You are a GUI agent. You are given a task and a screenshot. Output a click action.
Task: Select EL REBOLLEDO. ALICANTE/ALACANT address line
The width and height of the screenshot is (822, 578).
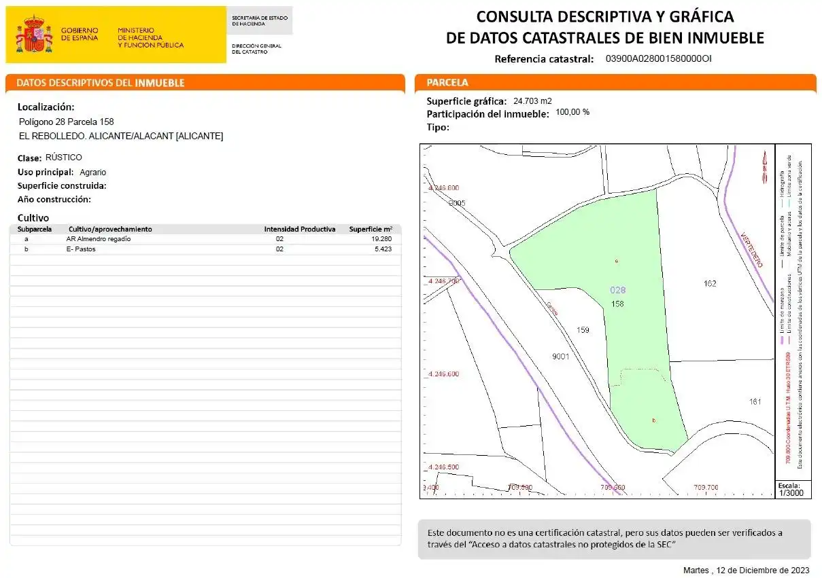121,136
